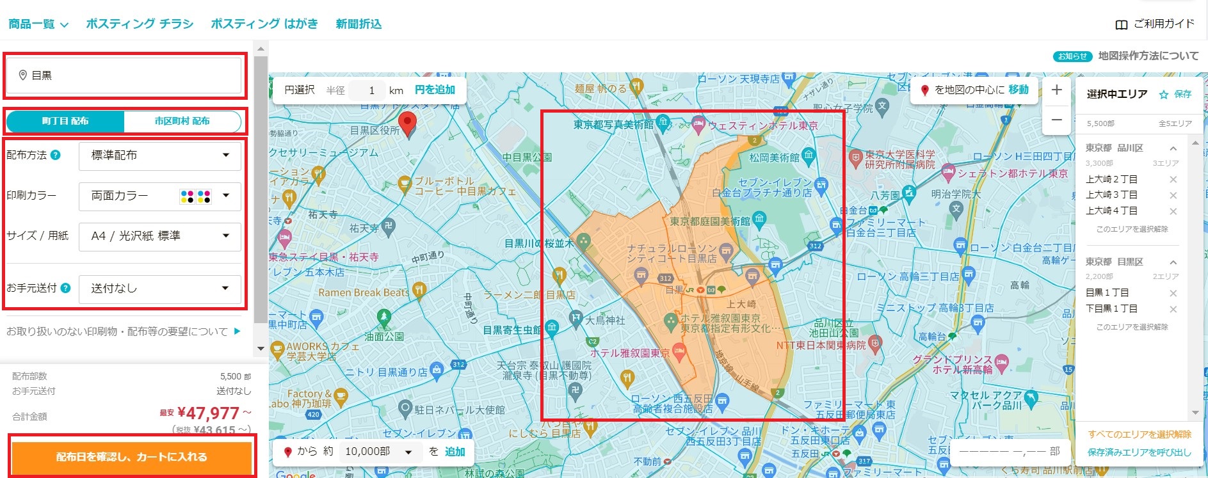Open the ご利用ガイド book icon
Viewport: 1208px width, 478px height.
pos(1121,24)
